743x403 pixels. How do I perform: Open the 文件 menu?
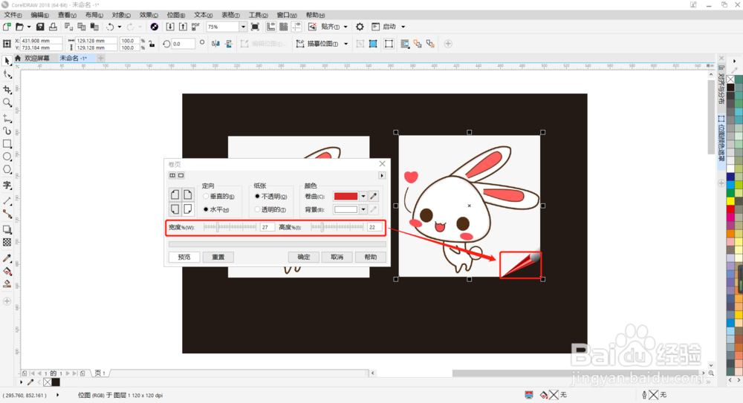tap(13, 15)
